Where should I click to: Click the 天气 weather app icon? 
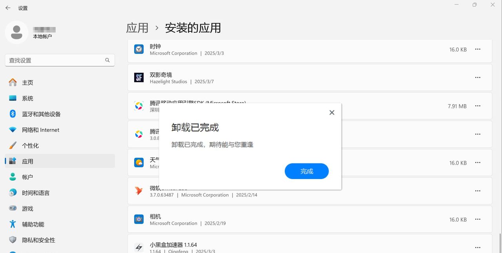pos(138,162)
